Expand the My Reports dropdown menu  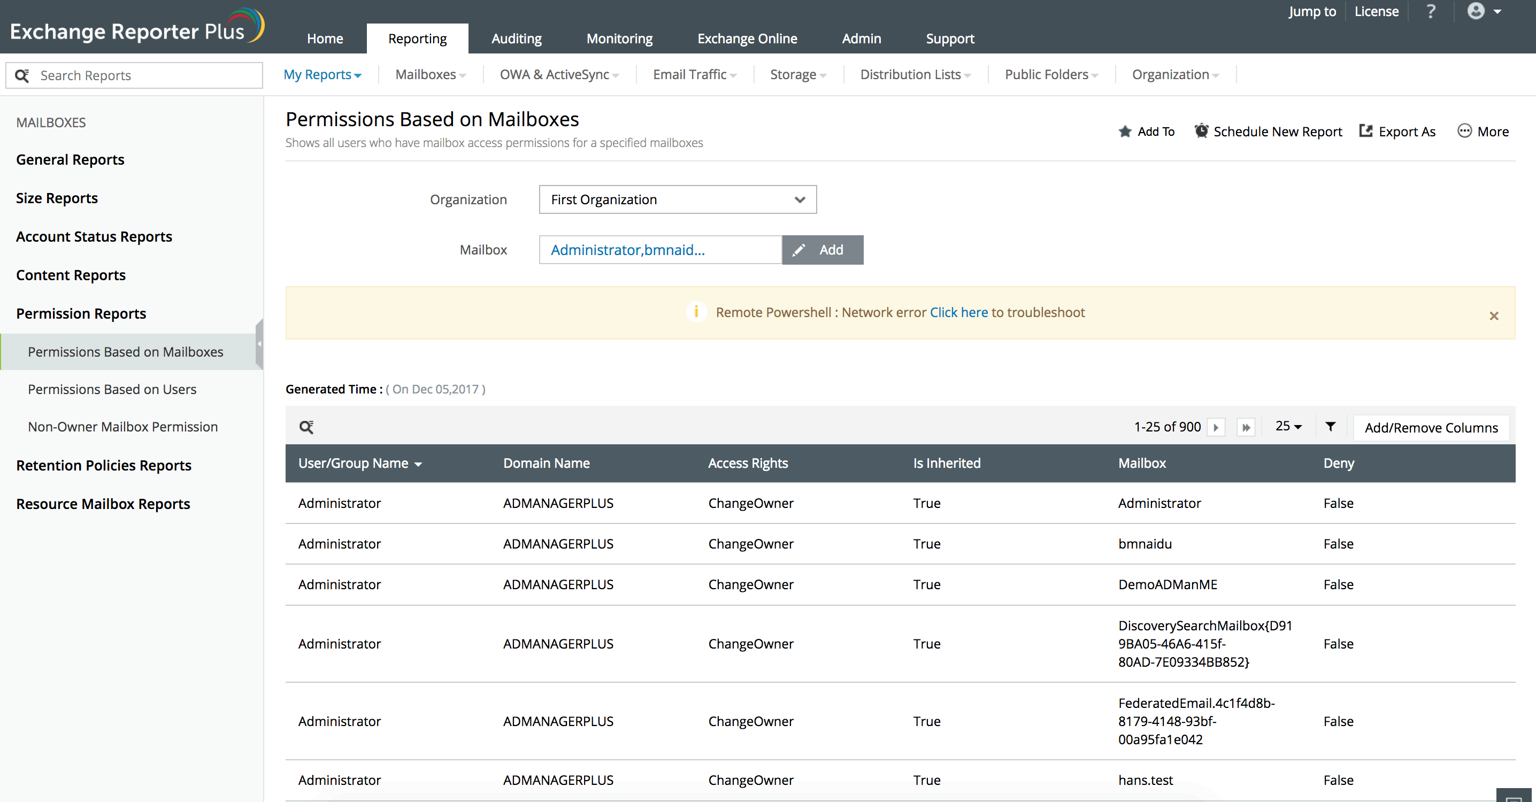click(322, 74)
